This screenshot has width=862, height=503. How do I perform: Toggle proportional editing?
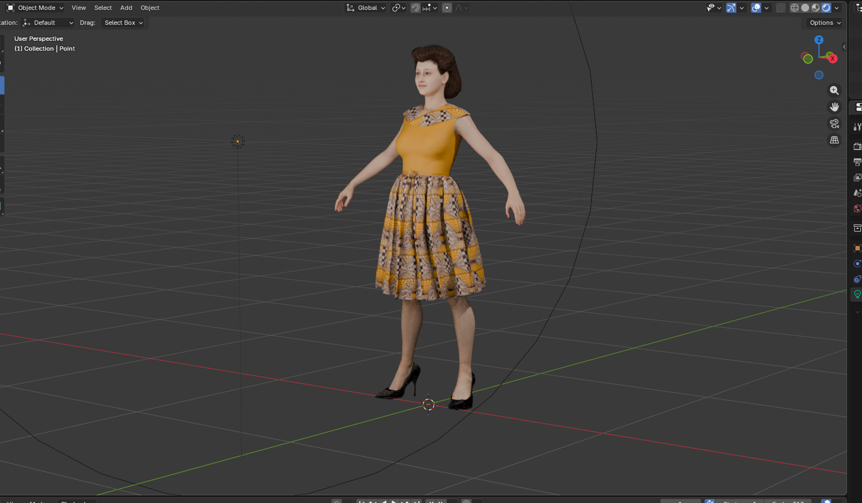click(x=447, y=7)
